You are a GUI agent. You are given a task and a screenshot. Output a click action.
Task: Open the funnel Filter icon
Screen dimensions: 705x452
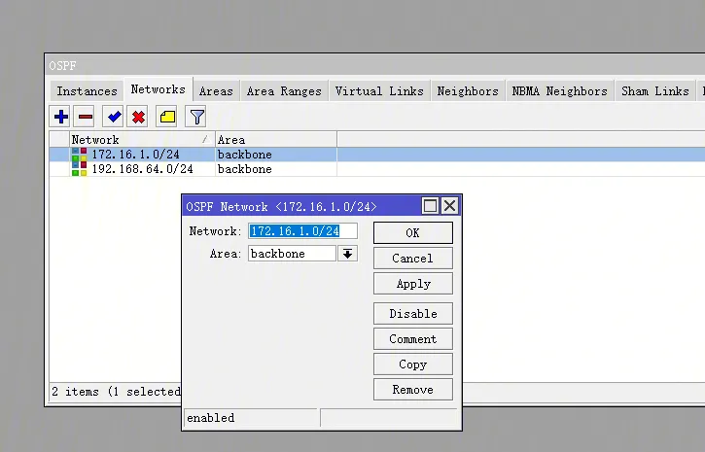196,117
